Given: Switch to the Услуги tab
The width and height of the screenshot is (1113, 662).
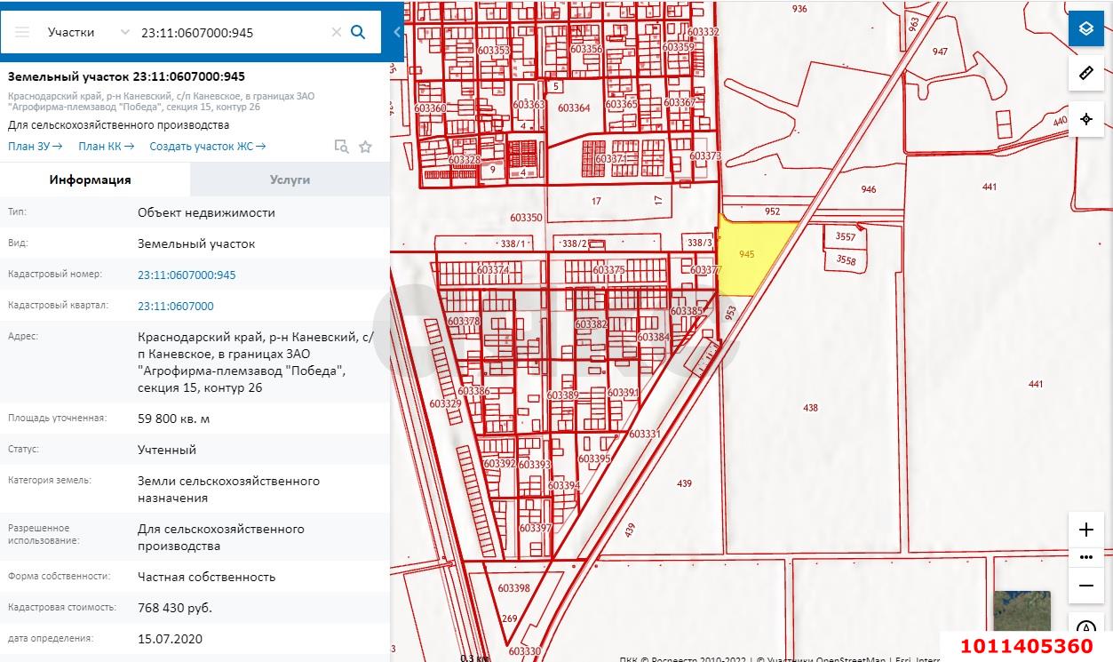Looking at the screenshot, I should [290, 179].
